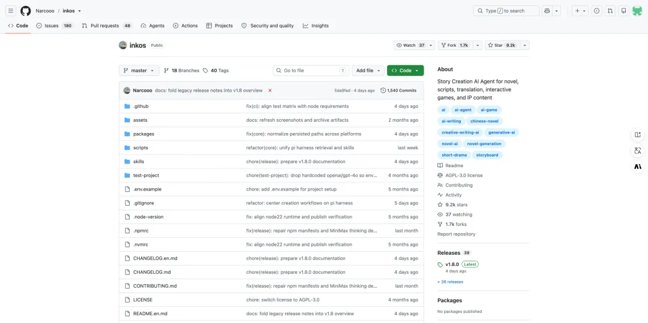This screenshot has height=323, width=648.
Task: Open commit hash 5da9fad
Action: (343, 90)
